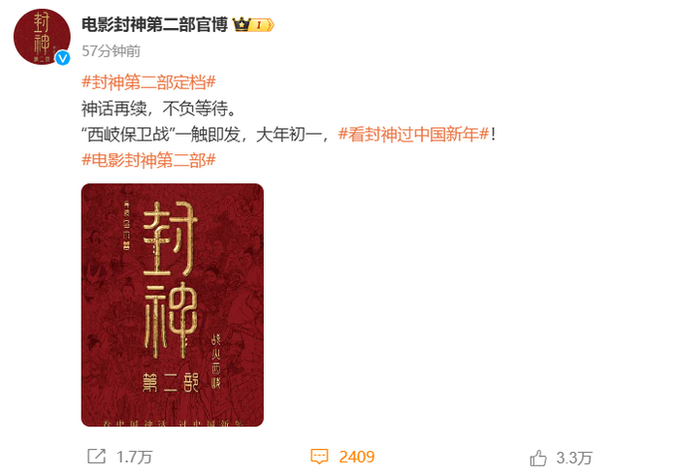This screenshot has width=679, height=476.
Task: Like the post with thumbs-up icon
Action: pos(538,458)
